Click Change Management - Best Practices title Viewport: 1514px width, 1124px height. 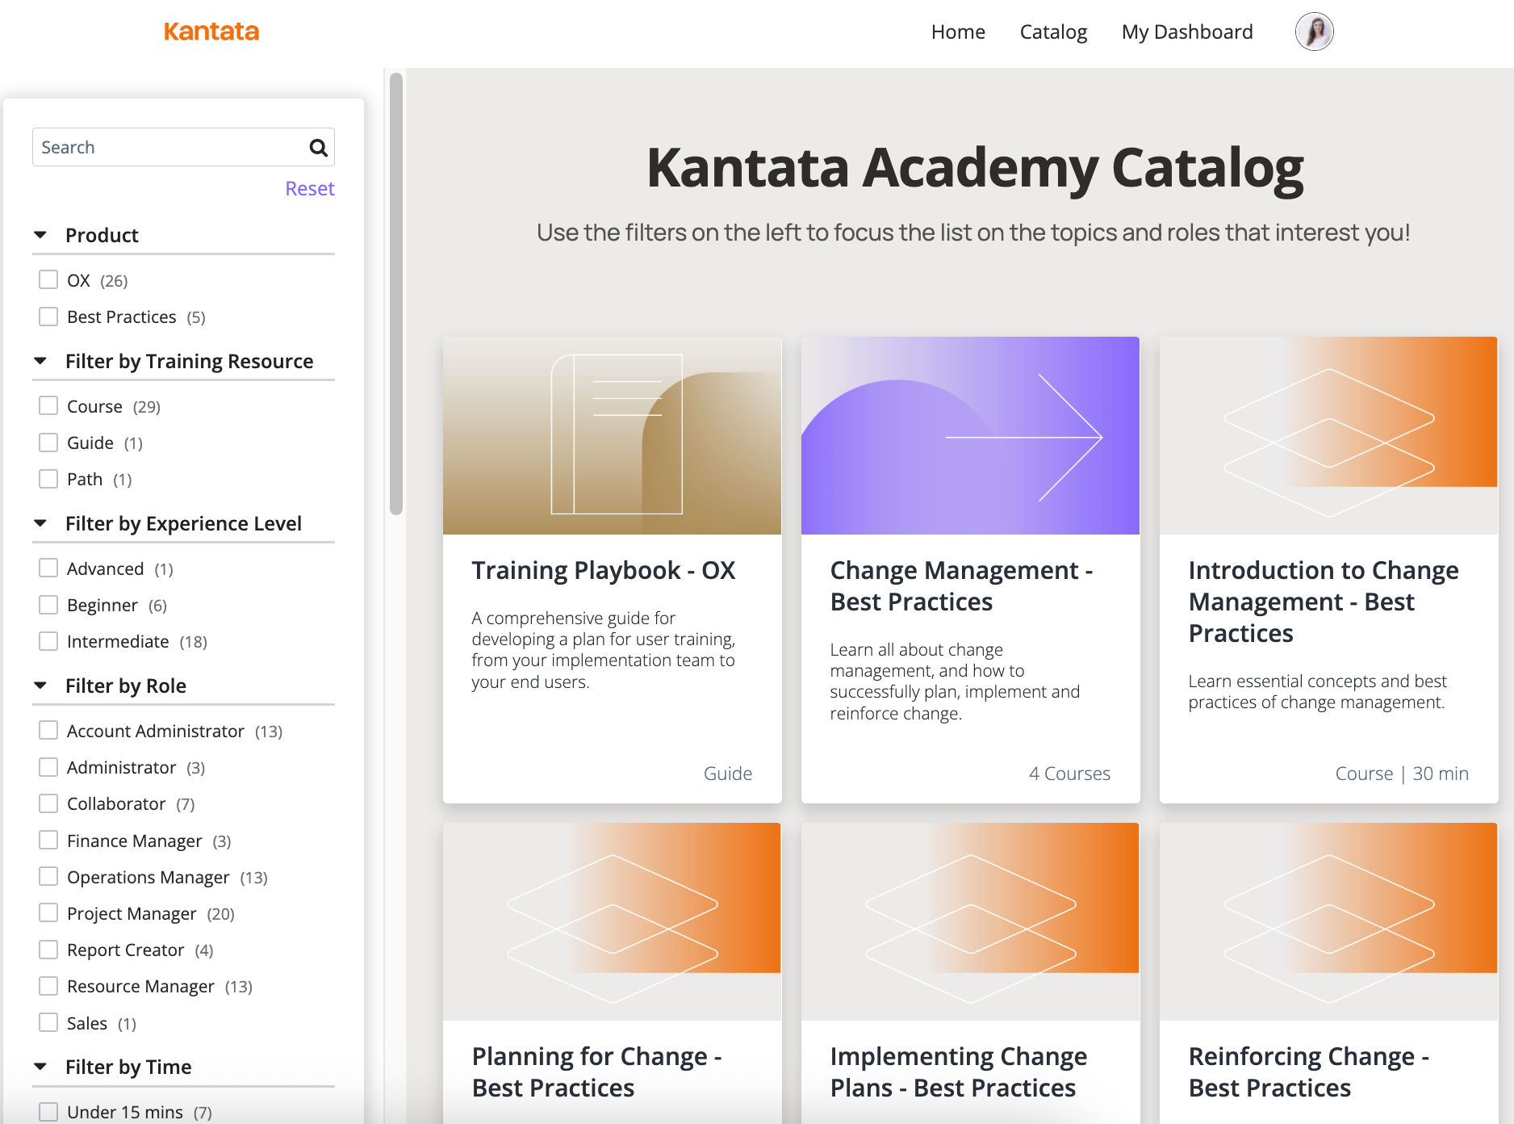pyautogui.click(x=962, y=586)
